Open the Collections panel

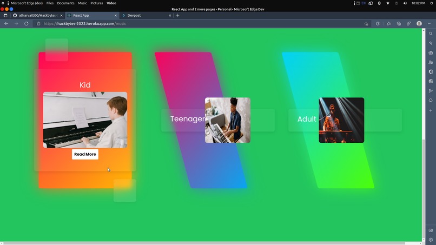(399, 24)
